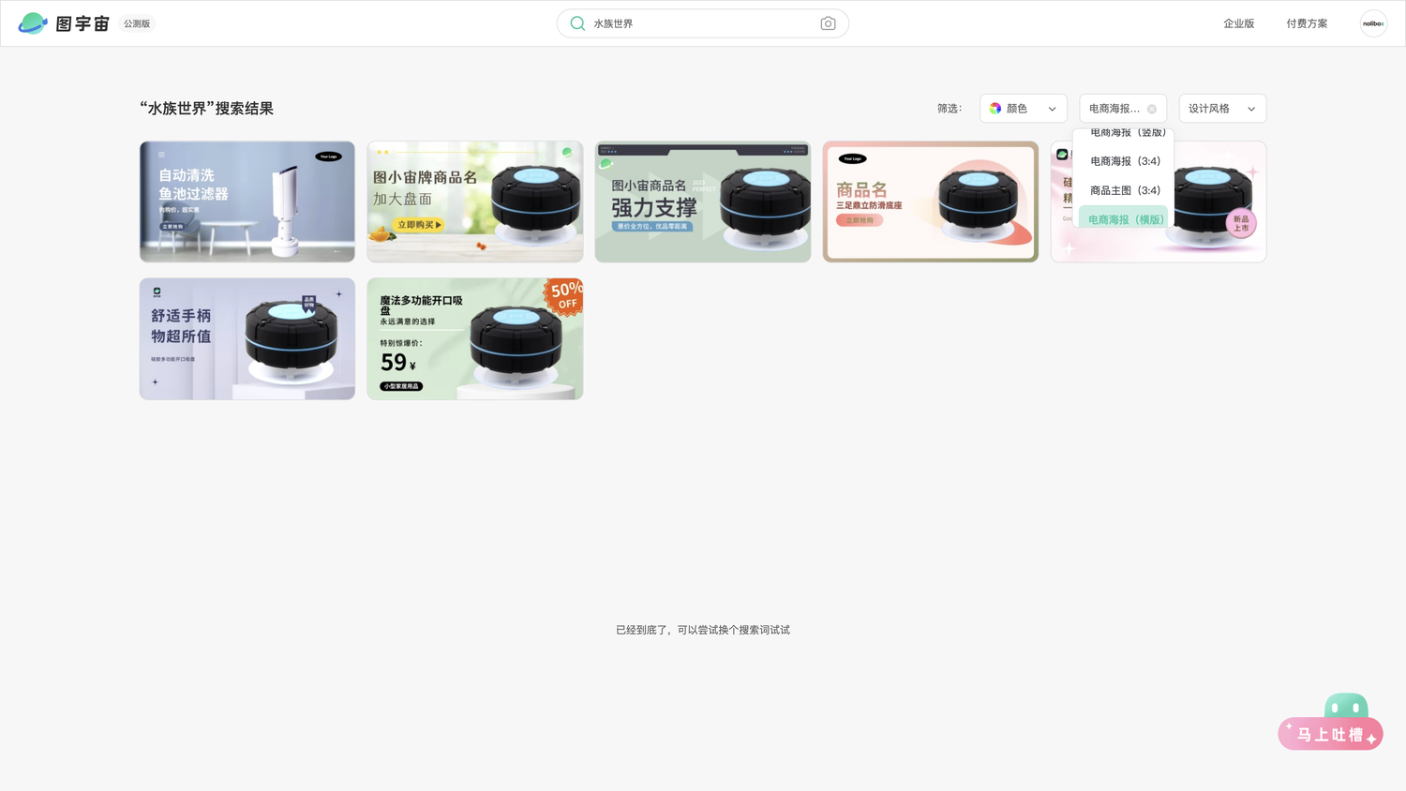Click the 图宇宙 planet logo
1406x791 pixels.
pos(33,23)
